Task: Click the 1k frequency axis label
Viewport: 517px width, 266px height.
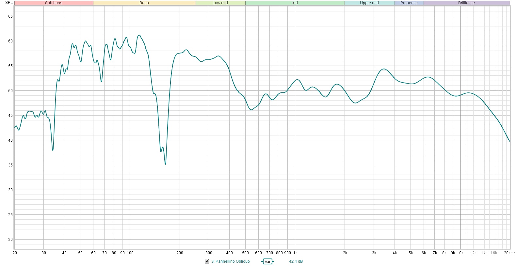Action: [x=295, y=253]
